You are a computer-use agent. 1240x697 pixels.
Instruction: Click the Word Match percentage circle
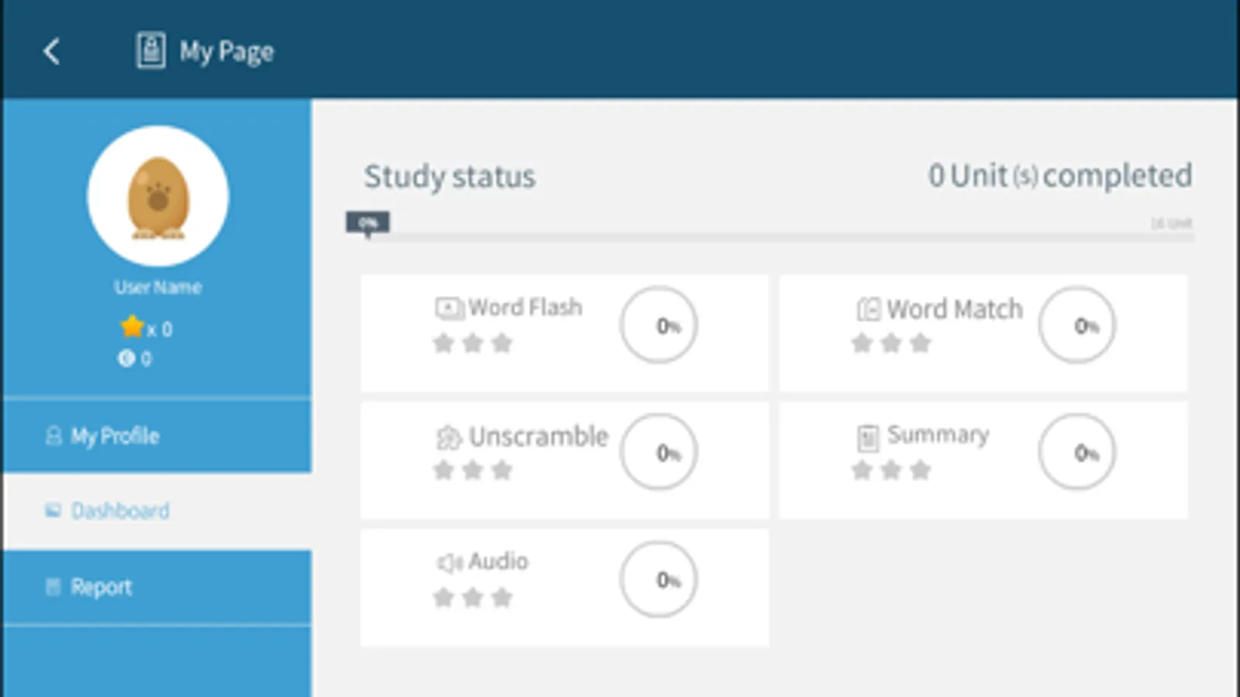coord(1076,325)
